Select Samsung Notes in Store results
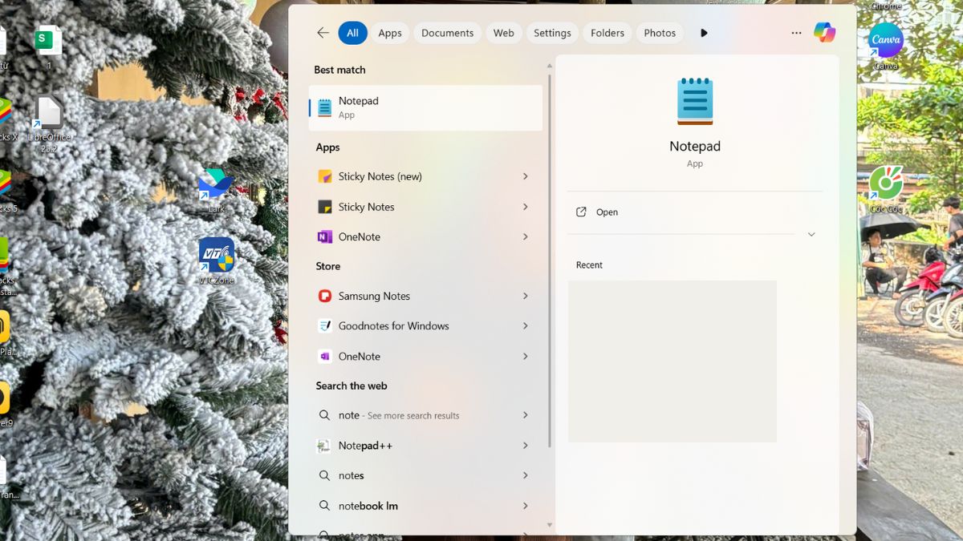963x541 pixels. [425, 296]
